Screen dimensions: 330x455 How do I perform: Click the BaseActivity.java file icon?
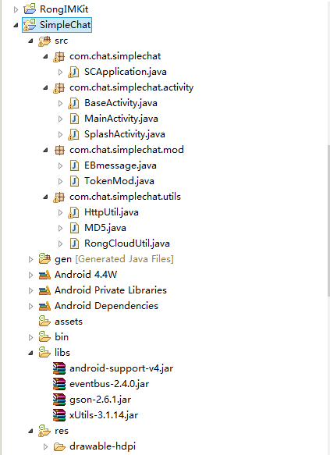73,103
